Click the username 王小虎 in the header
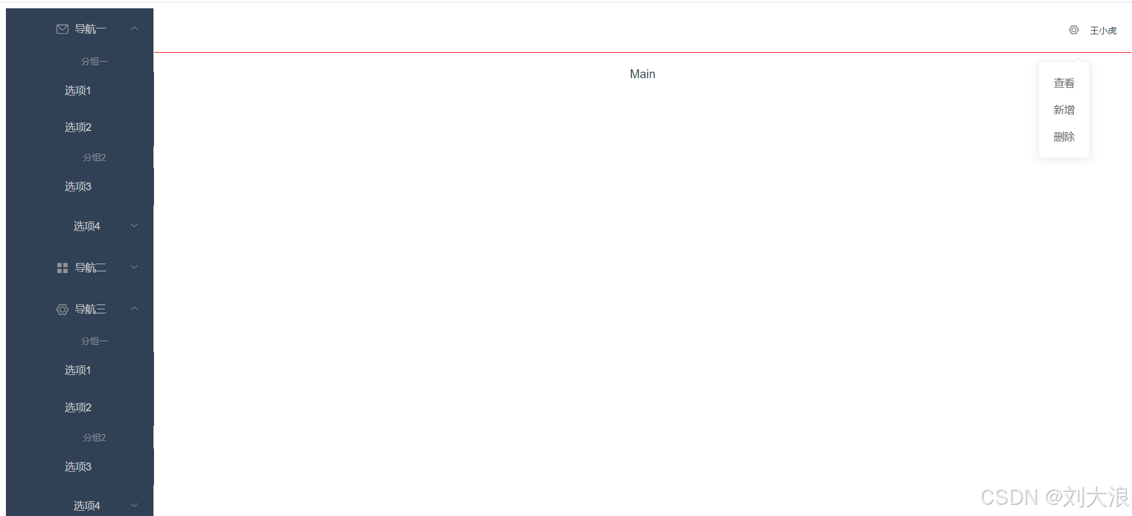1132x516 pixels. coord(1103,30)
